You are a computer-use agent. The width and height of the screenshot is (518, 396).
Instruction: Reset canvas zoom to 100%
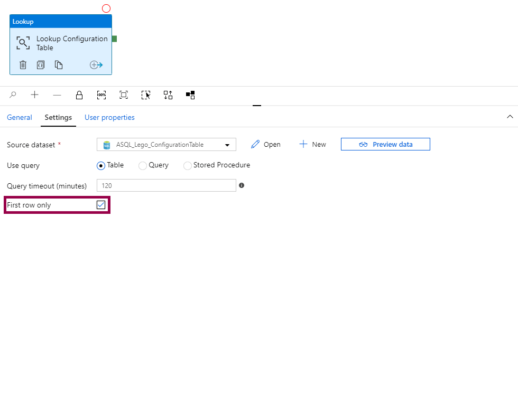(101, 95)
